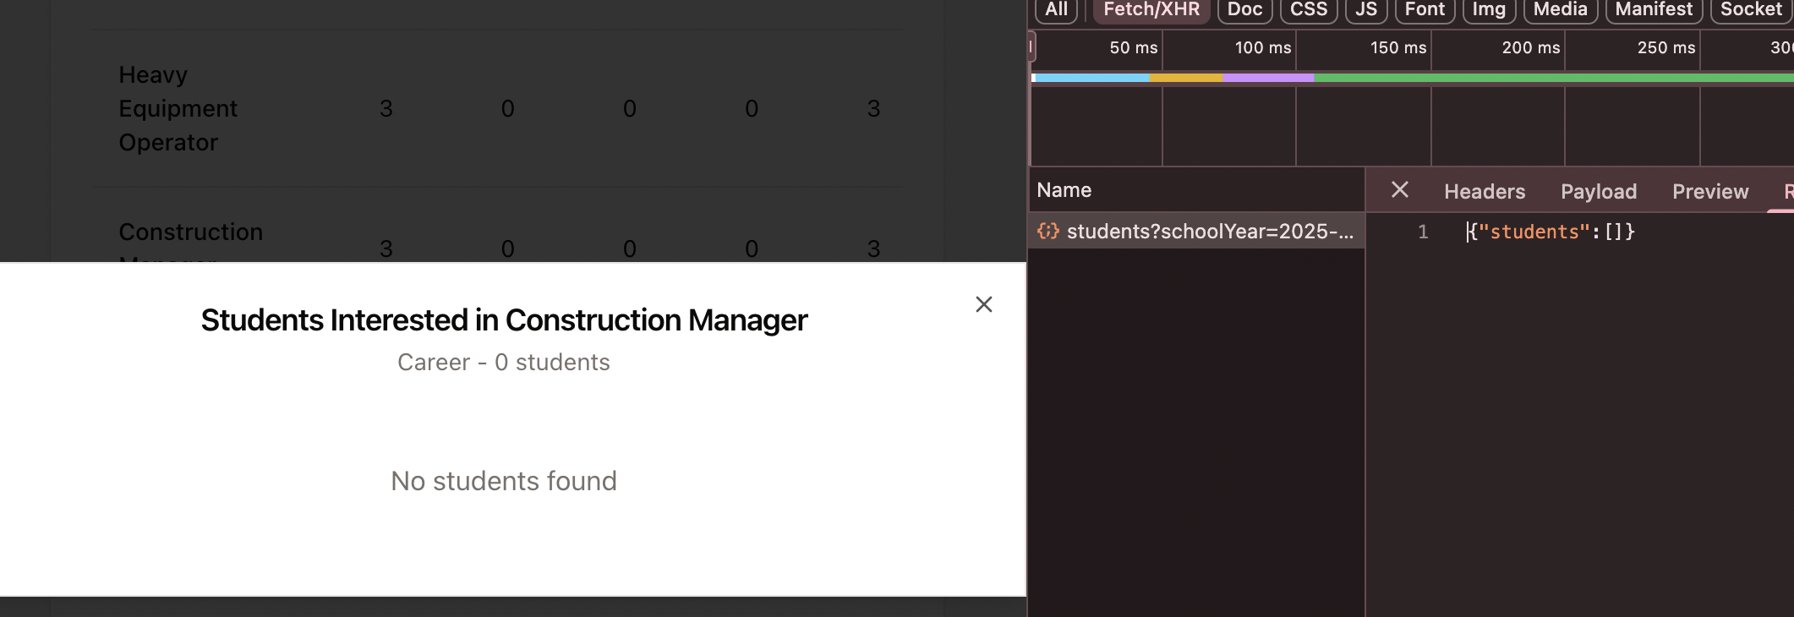Close the Students Interested modal dialog
The image size is (1794, 617).
click(x=983, y=304)
